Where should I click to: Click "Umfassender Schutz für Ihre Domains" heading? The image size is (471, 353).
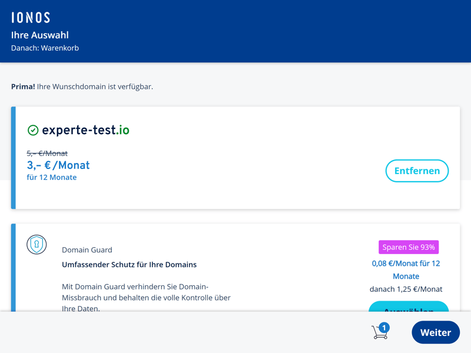129,264
